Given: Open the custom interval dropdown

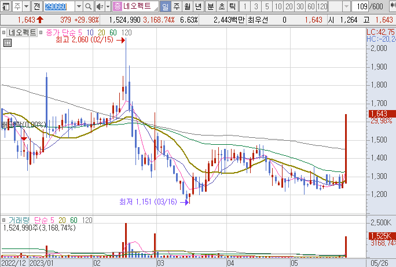Looking at the screenshot, I should pyautogui.click(x=346, y=6).
